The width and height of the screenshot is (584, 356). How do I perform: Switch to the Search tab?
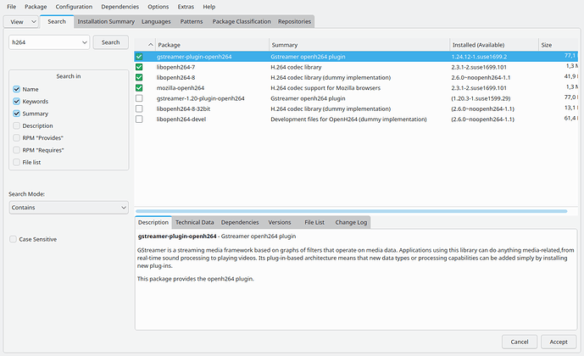pyautogui.click(x=57, y=21)
